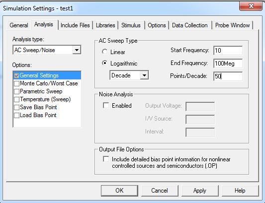Open the Decade sweep type dropdown
The image size is (265, 203).
(x=144, y=75)
